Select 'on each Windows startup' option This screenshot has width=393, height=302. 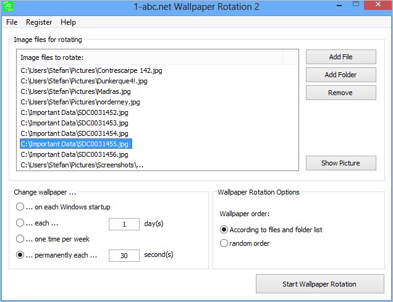21,207
